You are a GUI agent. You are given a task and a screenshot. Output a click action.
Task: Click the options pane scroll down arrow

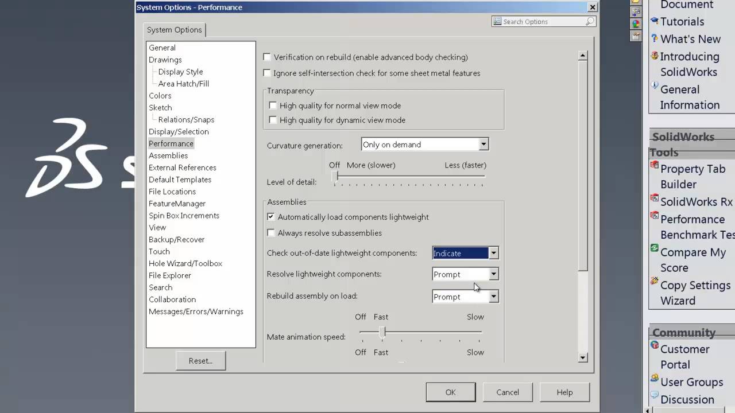pyautogui.click(x=583, y=357)
